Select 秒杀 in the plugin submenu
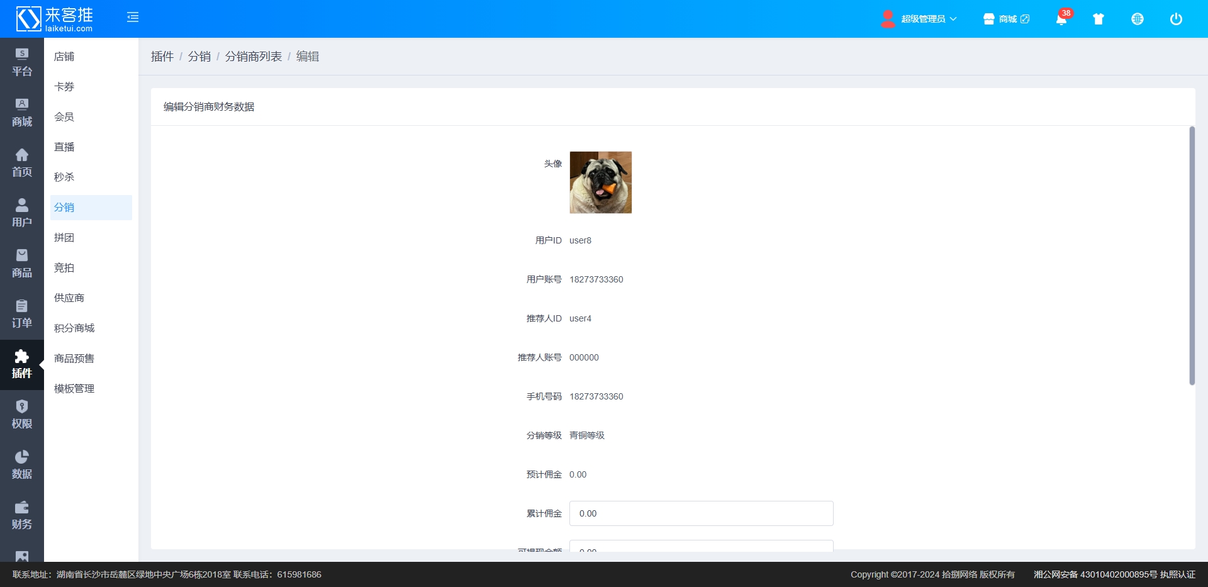1208x587 pixels. [x=64, y=177]
